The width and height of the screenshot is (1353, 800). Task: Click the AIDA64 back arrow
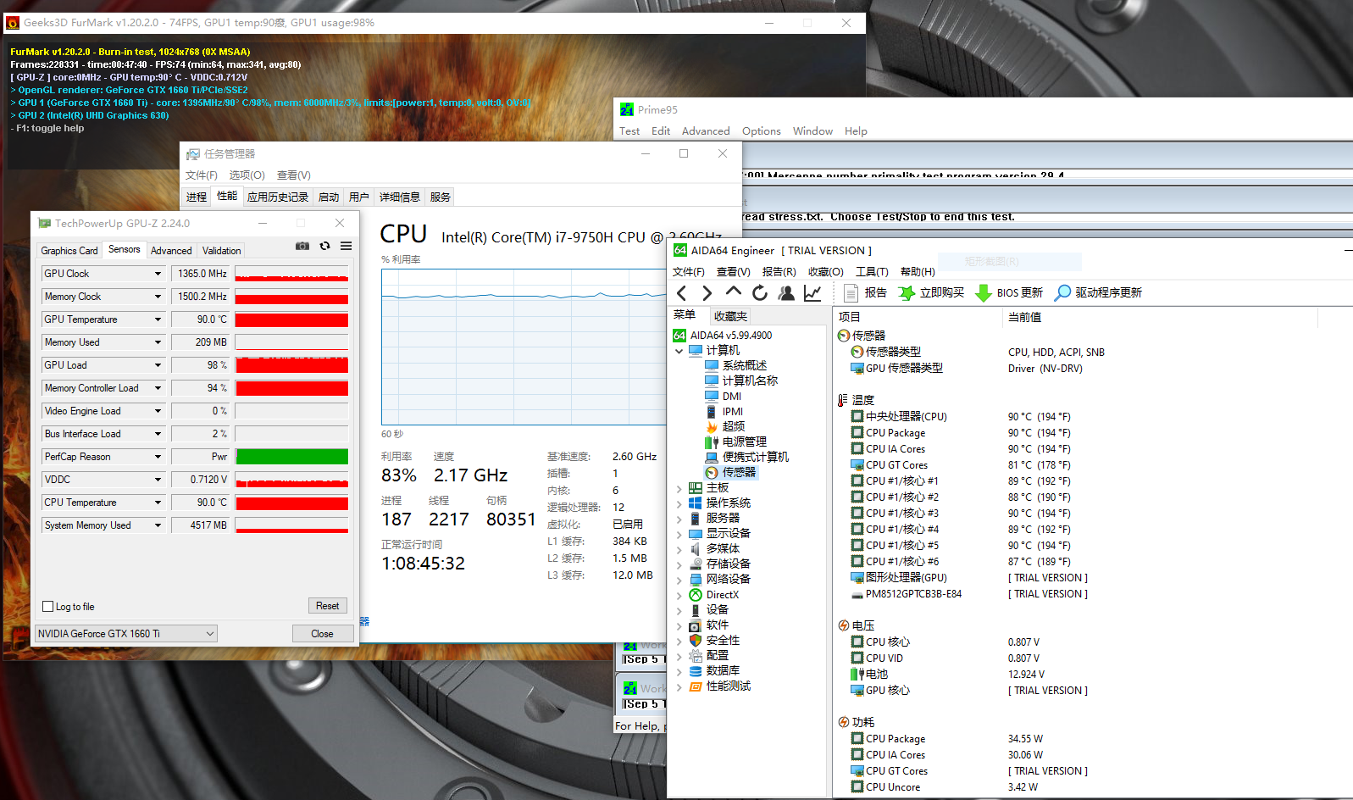pyautogui.click(x=682, y=293)
